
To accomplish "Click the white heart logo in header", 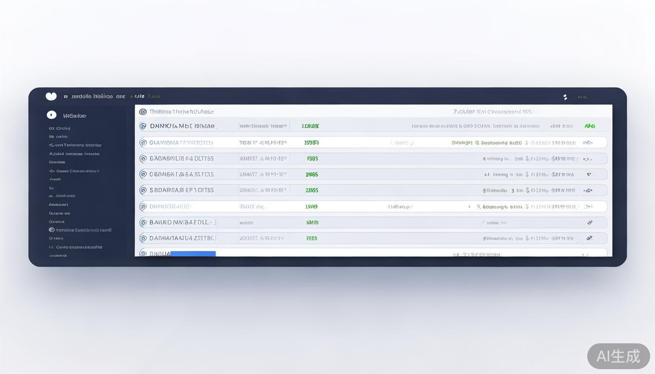I will (51, 96).
